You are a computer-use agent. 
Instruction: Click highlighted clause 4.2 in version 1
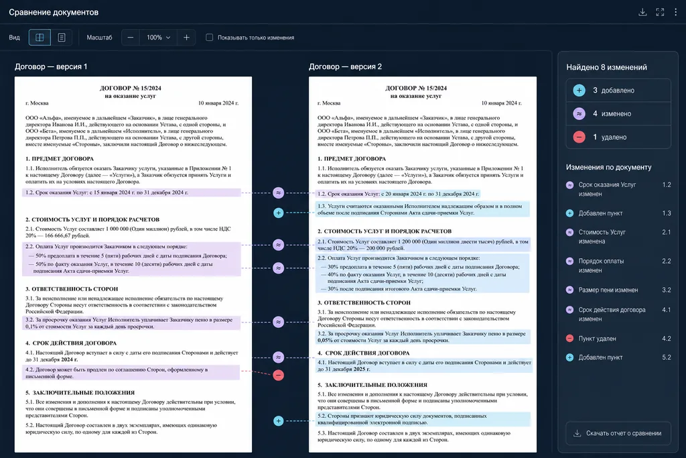[131, 373]
